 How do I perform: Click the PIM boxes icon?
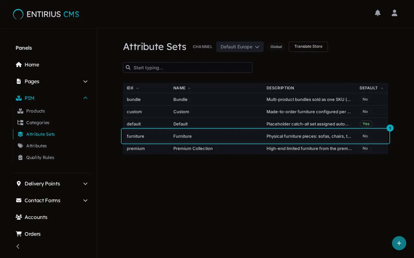(x=19, y=98)
